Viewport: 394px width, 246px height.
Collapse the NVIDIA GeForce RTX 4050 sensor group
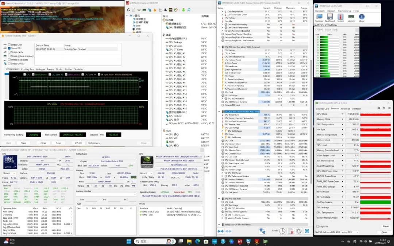point(220,112)
